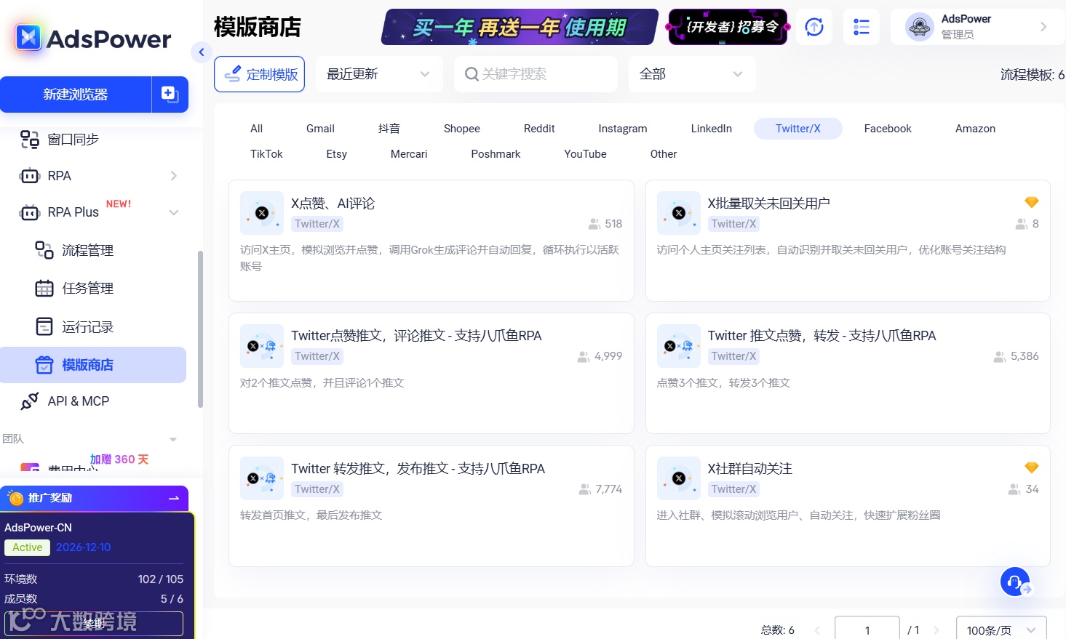This screenshot has height=639, width=1066.
Task: Click the 任务管理 calendar icon
Action: pyautogui.click(x=44, y=289)
